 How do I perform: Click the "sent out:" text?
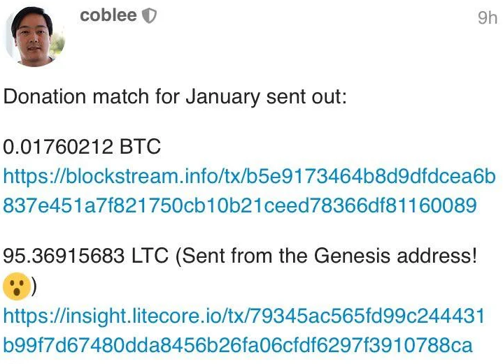pos(306,97)
